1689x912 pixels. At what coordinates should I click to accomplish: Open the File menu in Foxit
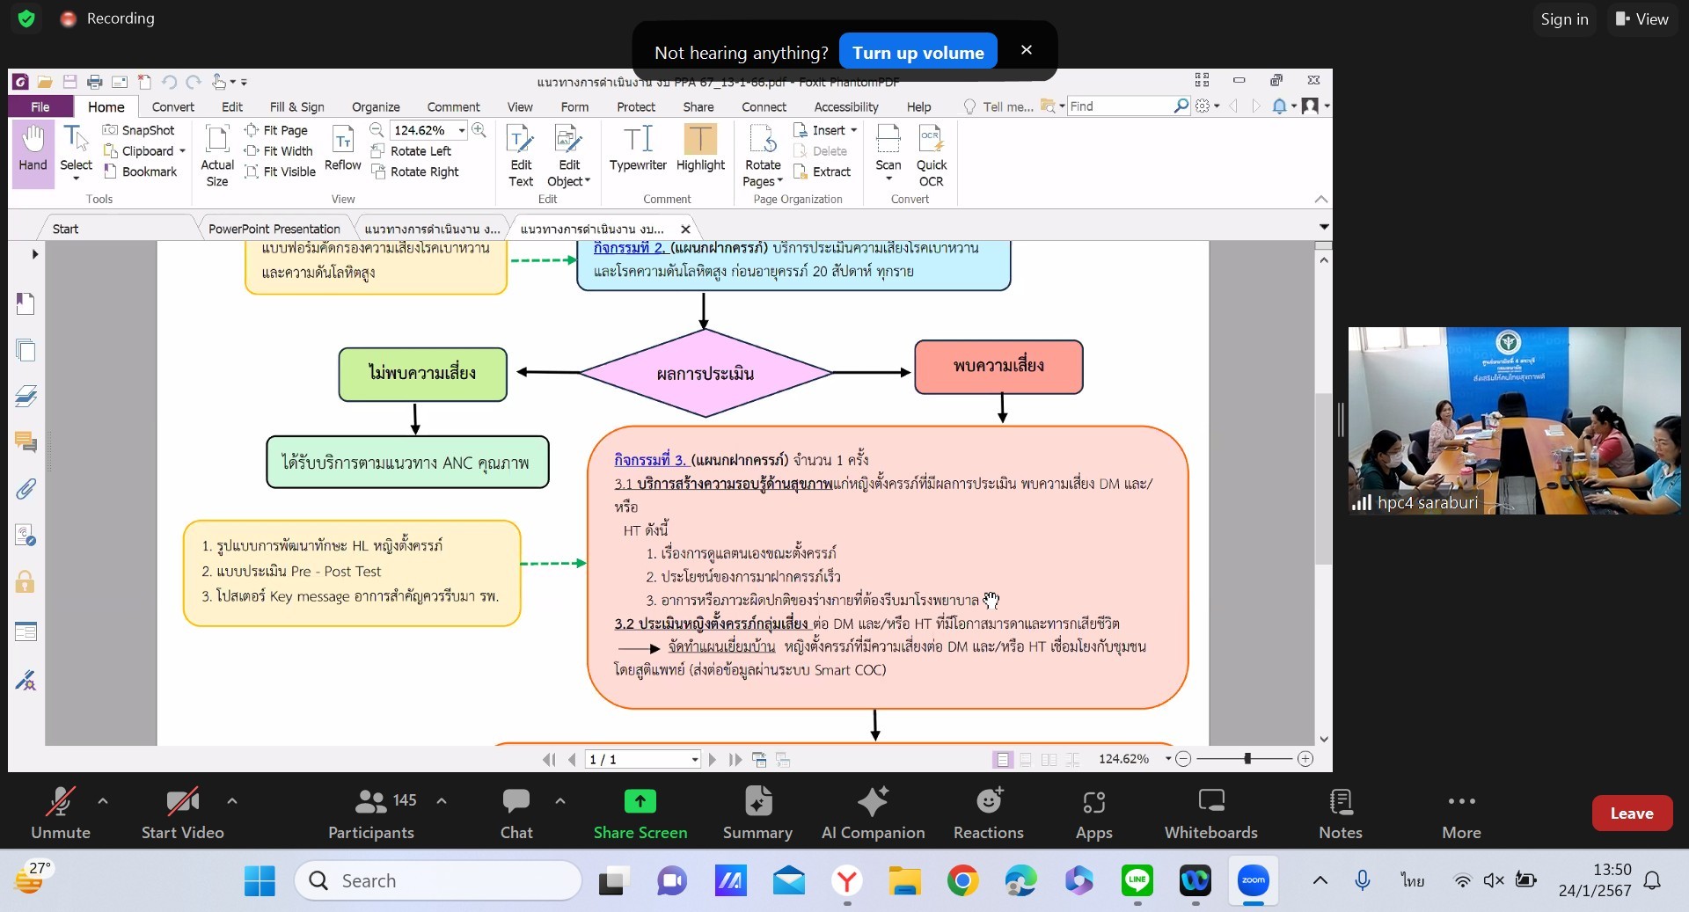tap(40, 106)
